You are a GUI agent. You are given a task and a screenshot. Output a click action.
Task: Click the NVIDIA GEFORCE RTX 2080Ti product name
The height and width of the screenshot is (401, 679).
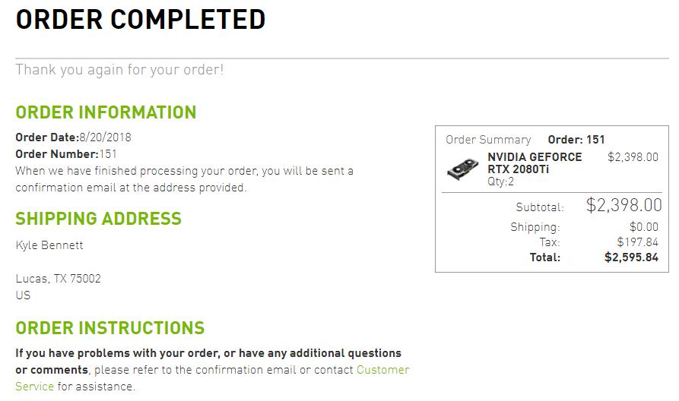pos(534,163)
